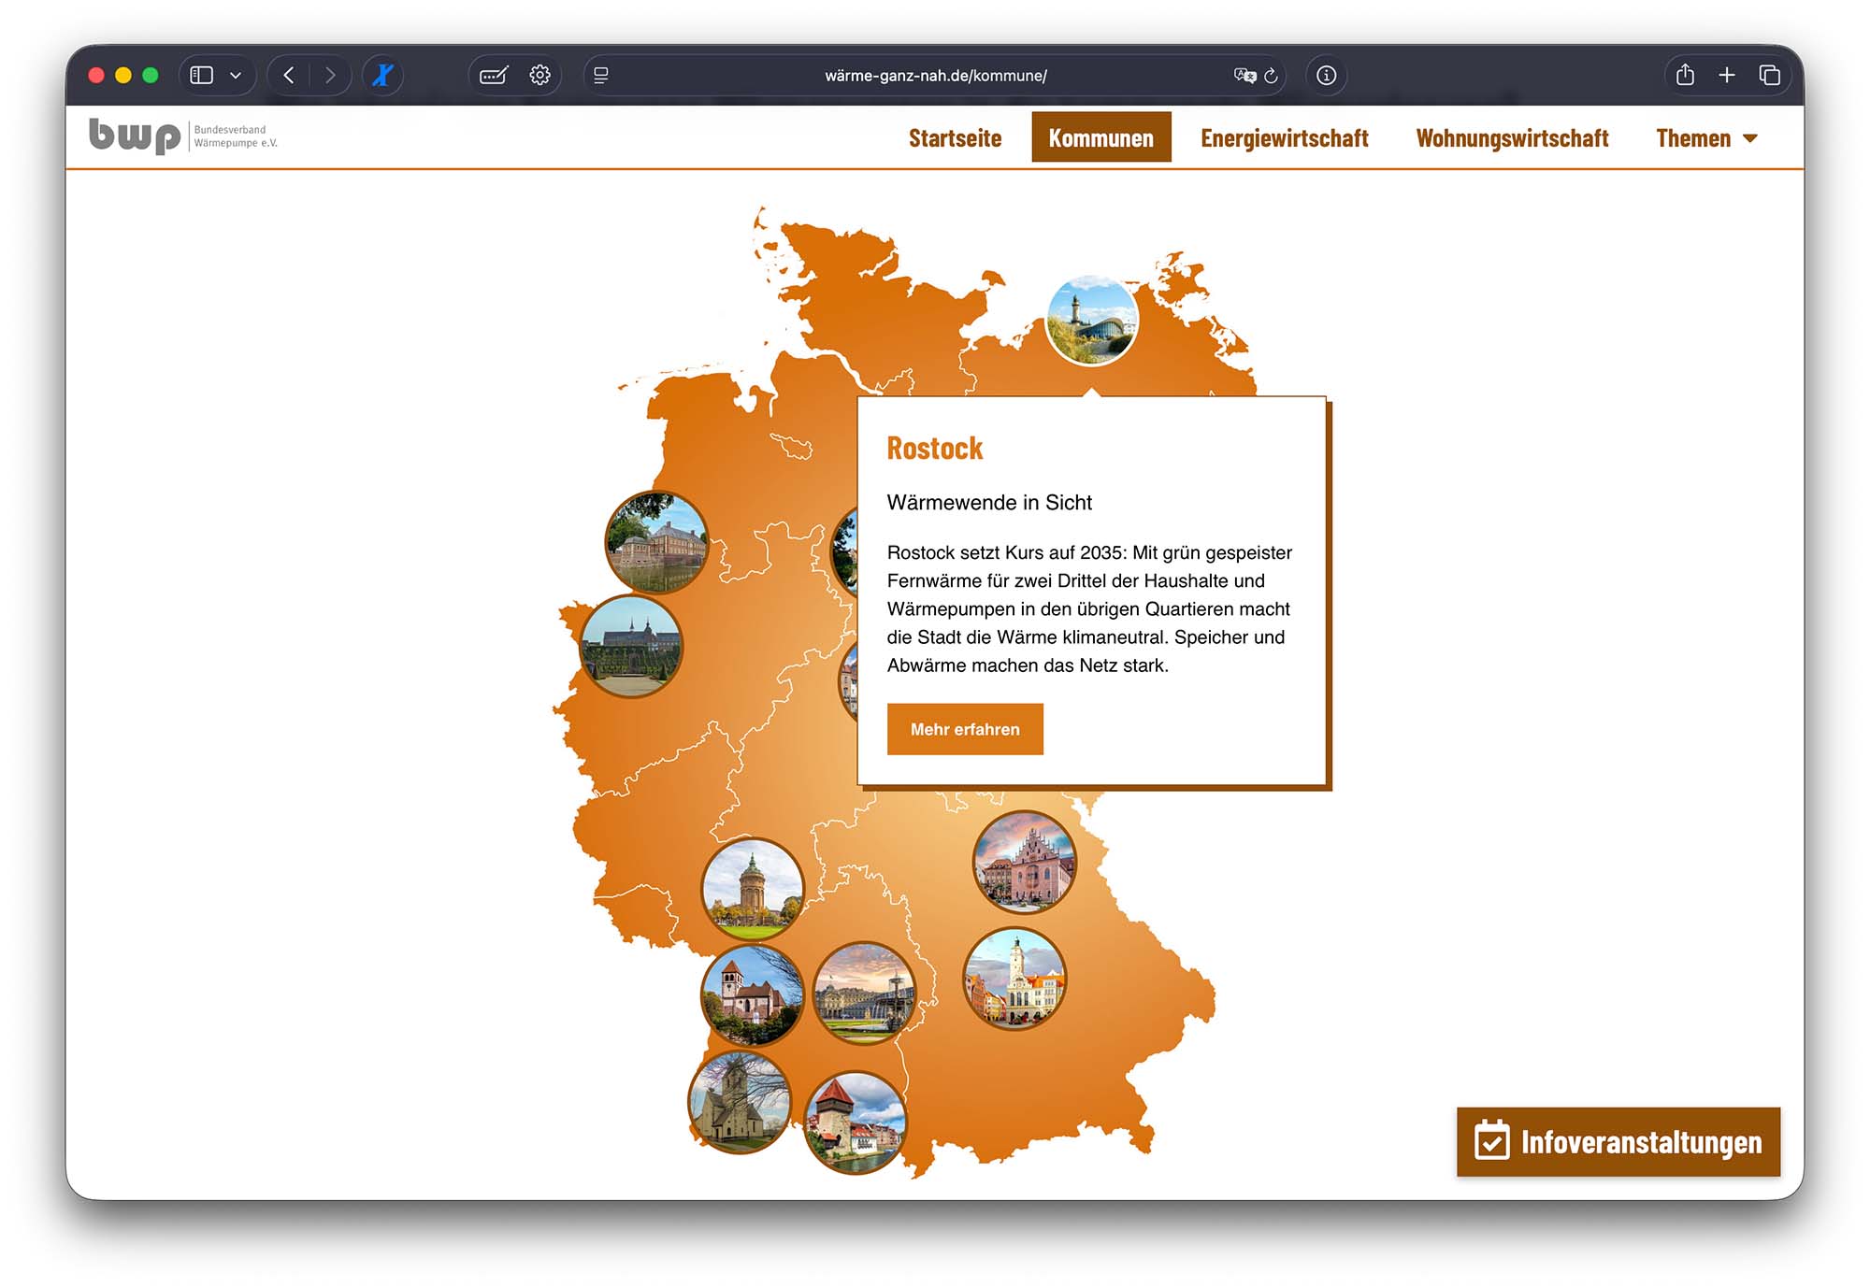Open the Infoveranstaltungen button

(1618, 1141)
